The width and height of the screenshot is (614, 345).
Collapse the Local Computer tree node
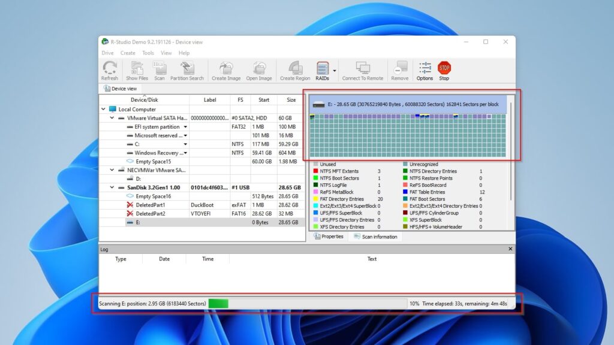[x=103, y=109]
